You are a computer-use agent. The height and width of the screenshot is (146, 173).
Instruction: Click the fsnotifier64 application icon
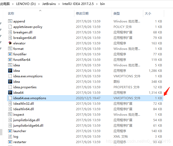pyautogui.click(x=10, y=60)
